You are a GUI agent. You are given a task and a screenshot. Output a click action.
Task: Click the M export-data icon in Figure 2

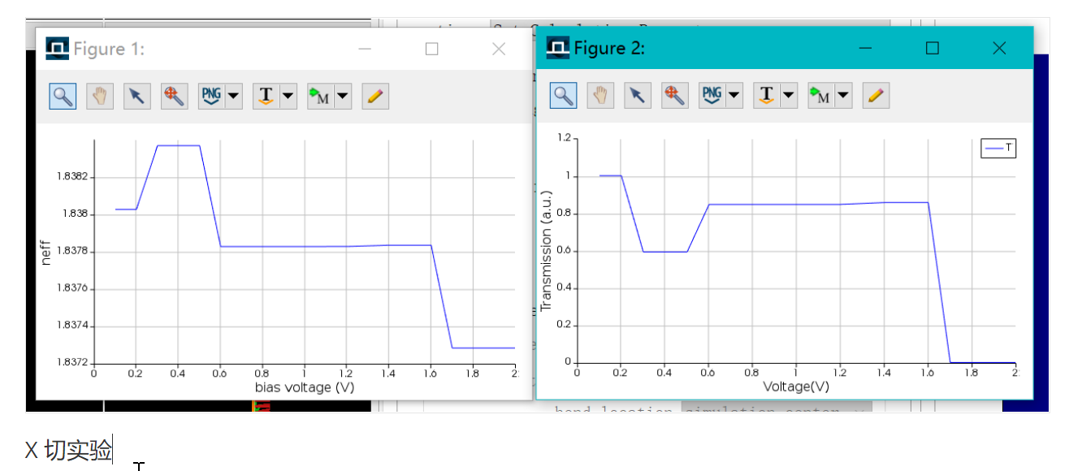tap(820, 96)
